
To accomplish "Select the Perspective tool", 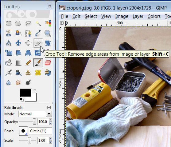I will (x=28, y=53).
